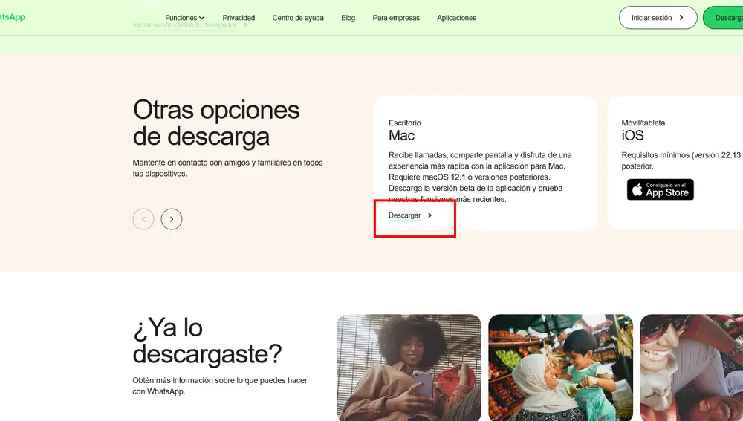The image size is (743, 421).
Task: Open the Blog page
Action: pyautogui.click(x=348, y=18)
